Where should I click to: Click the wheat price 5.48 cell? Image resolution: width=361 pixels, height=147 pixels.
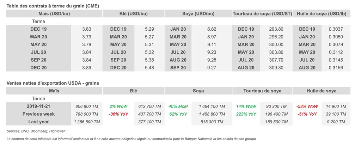149,68
